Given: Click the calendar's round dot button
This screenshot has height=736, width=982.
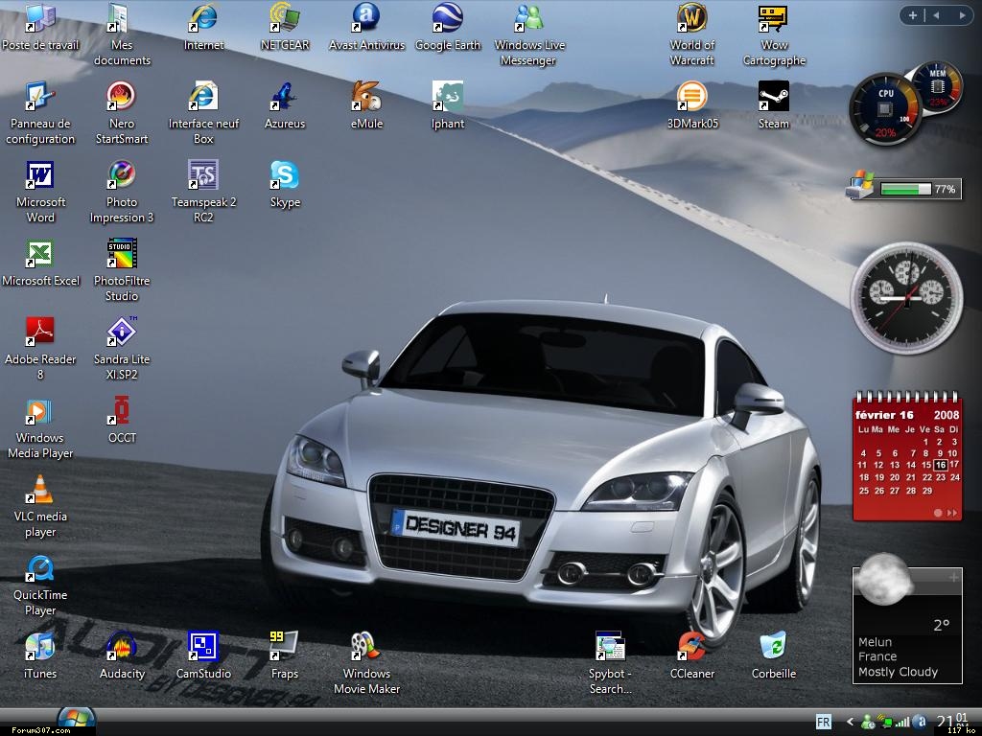Looking at the screenshot, I should click(x=938, y=514).
